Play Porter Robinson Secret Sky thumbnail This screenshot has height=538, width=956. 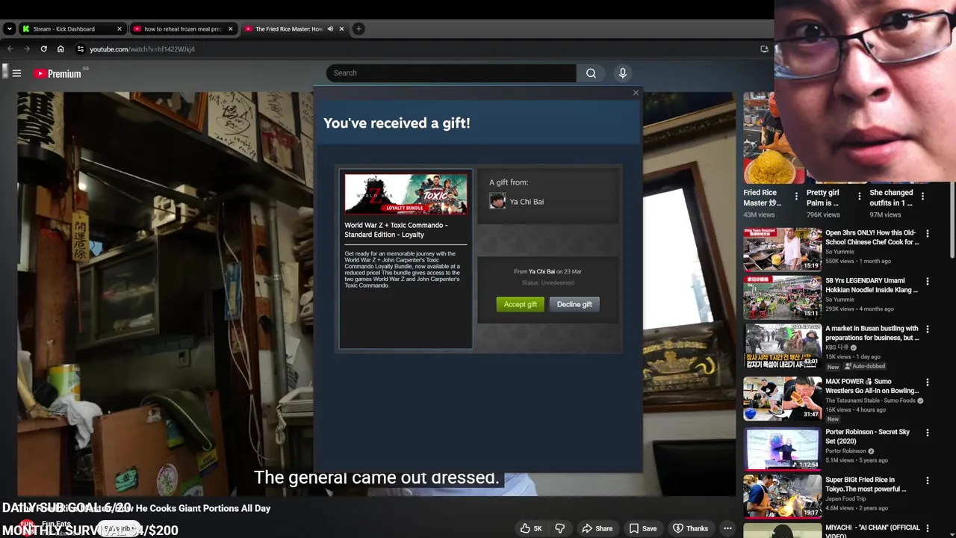[x=782, y=448]
